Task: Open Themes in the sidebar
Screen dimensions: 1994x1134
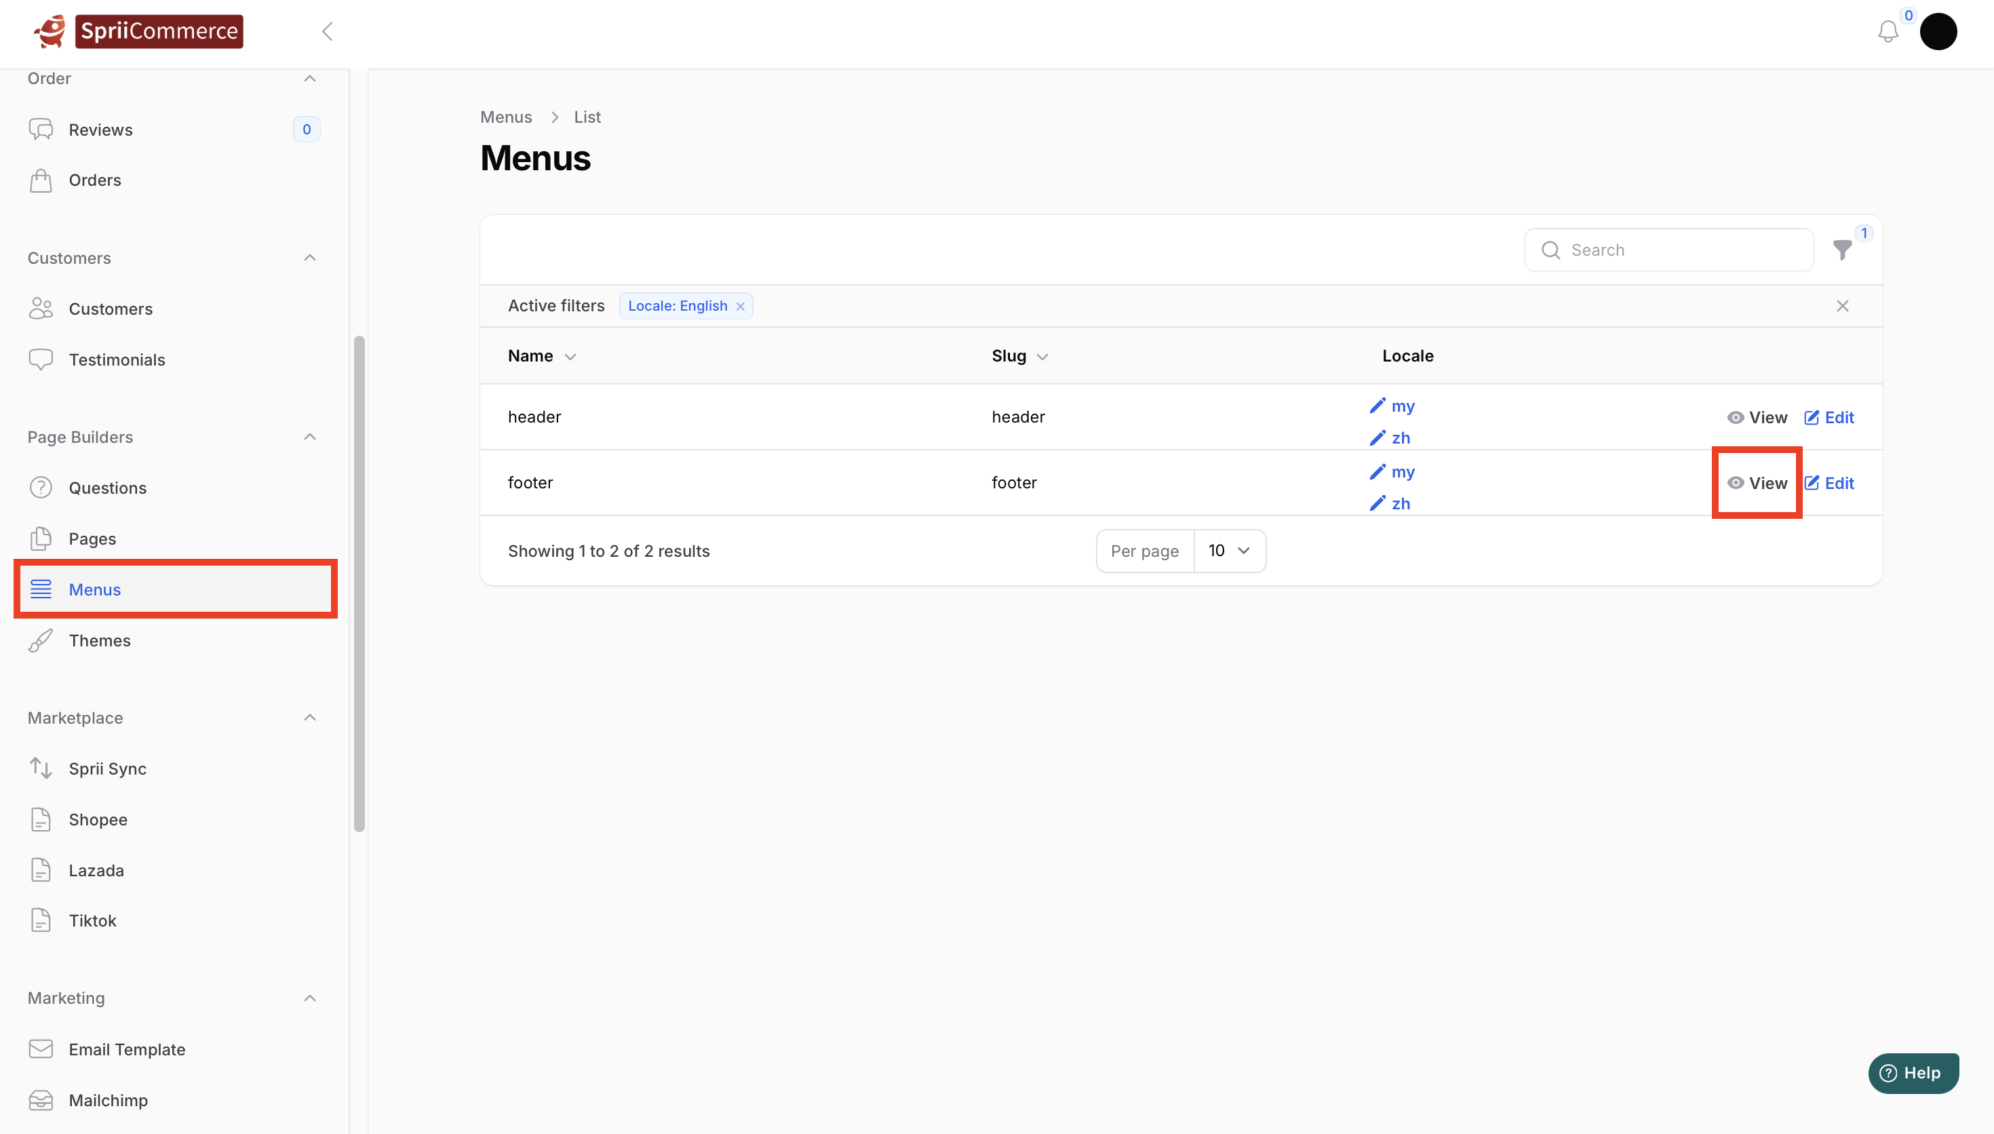Action: (100, 640)
